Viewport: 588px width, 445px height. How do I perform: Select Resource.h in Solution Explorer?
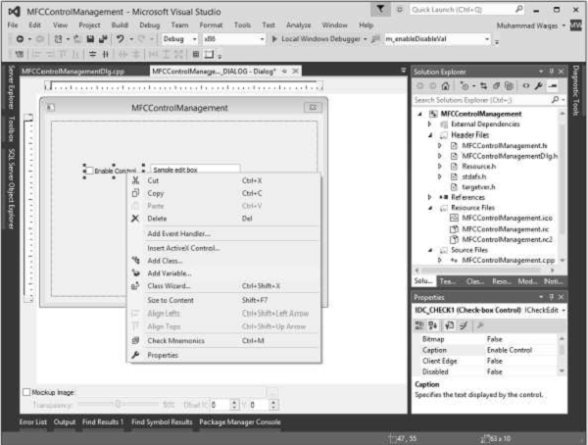(478, 167)
